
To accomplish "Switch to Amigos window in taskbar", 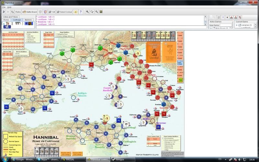I will pos(123,159).
